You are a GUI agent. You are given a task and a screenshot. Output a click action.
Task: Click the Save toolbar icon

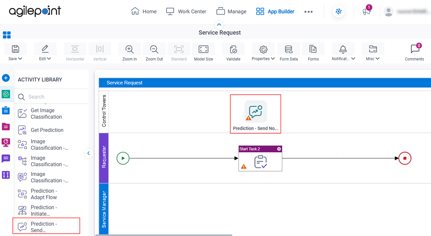(15, 49)
